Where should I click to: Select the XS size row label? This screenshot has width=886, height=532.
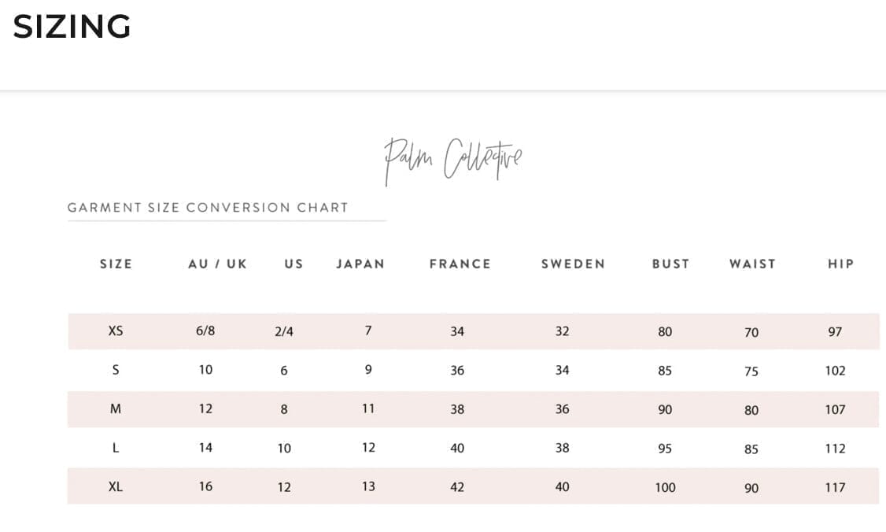pos(116,331)
